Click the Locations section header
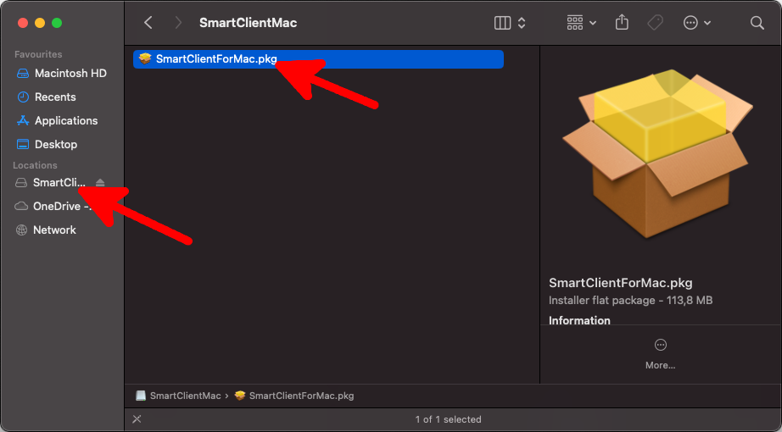The image size is (782, 432). point(35,165)
